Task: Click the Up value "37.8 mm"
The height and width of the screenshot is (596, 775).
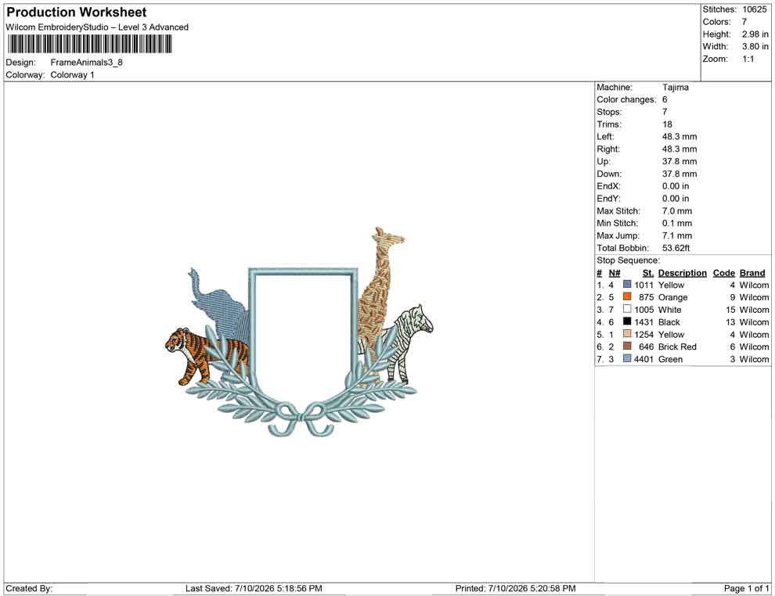Action: coord(679,161)
